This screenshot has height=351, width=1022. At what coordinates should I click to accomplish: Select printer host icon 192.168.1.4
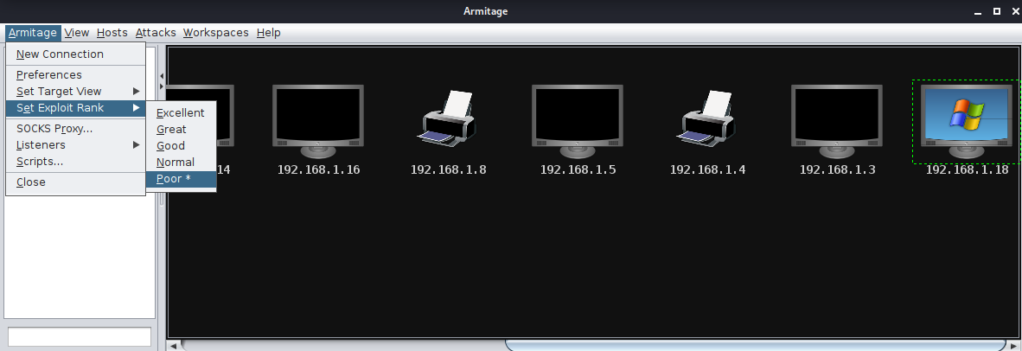coord(707,118)
